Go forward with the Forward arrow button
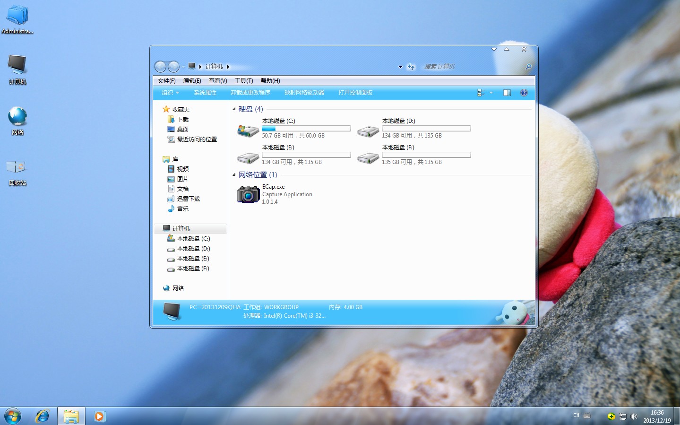The height and width of the screenshot is (425, 680). pyautogui.click(x=173, y=67)
